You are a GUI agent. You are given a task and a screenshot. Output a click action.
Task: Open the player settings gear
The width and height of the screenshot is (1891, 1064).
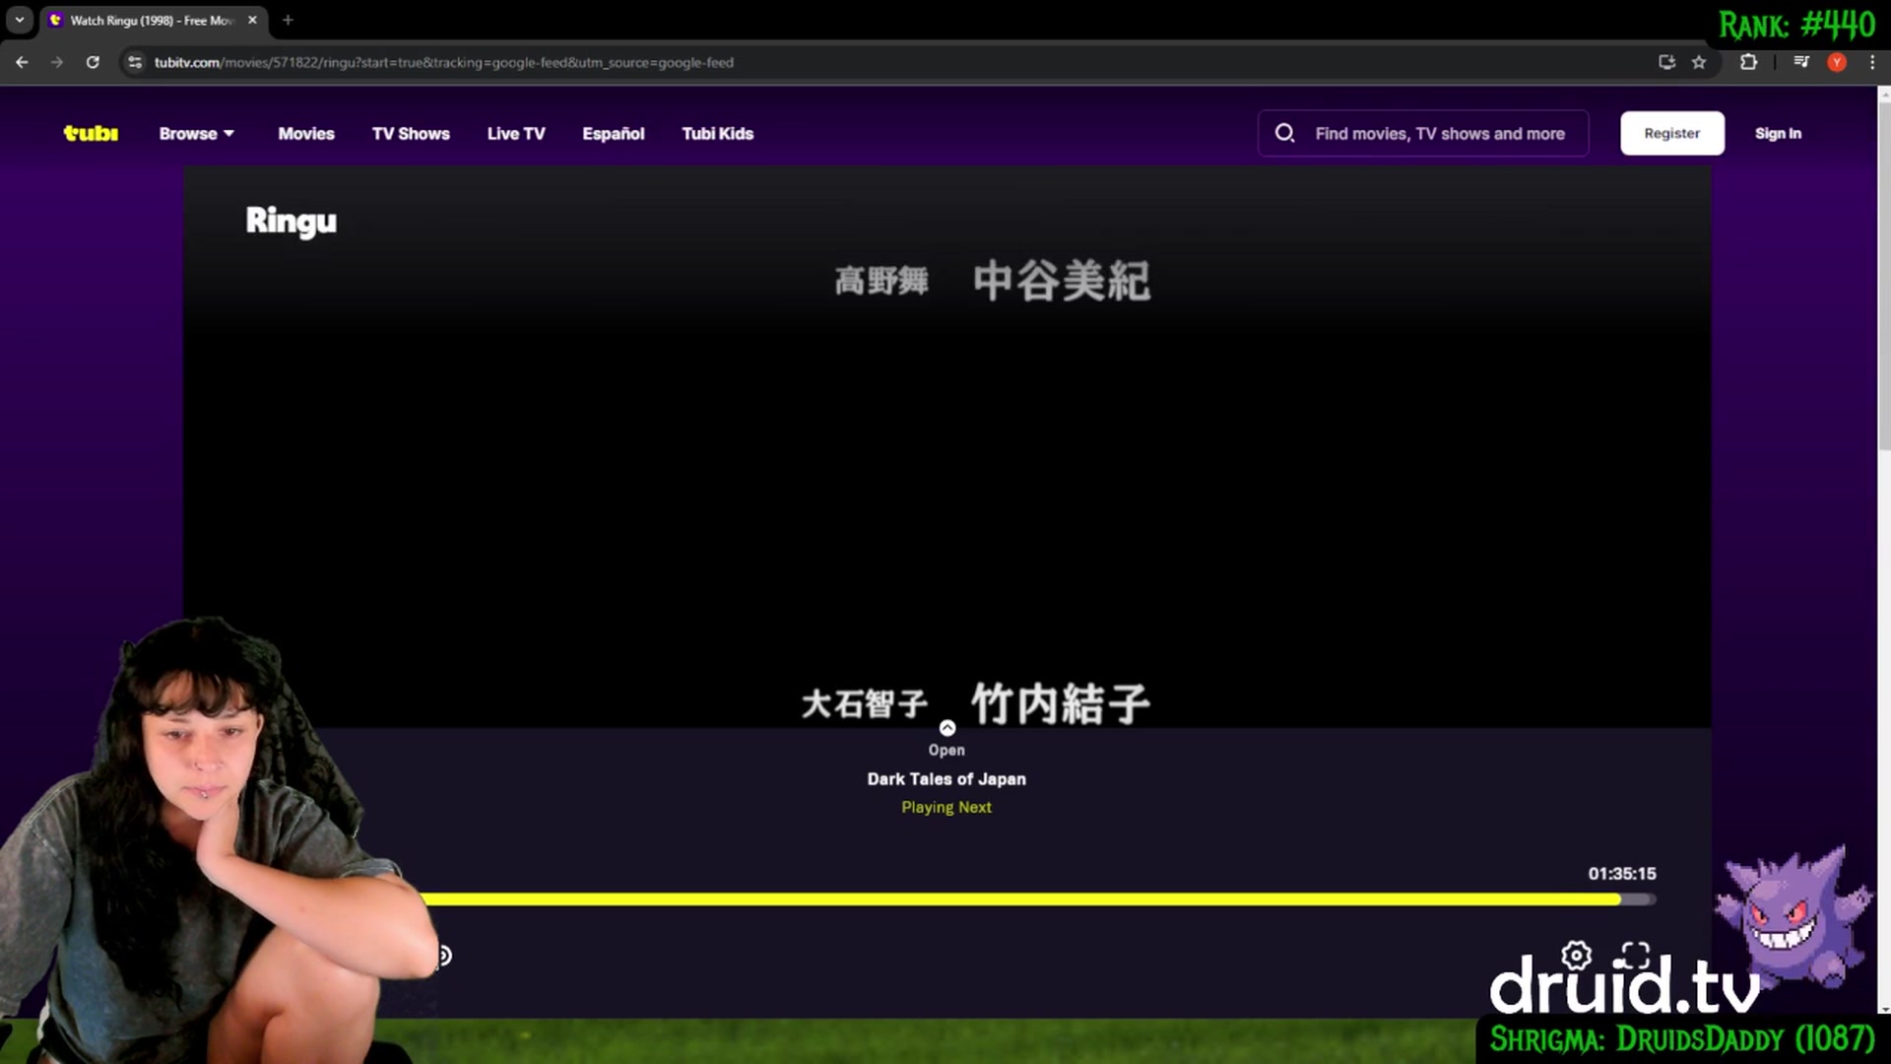click(1576, 955)
